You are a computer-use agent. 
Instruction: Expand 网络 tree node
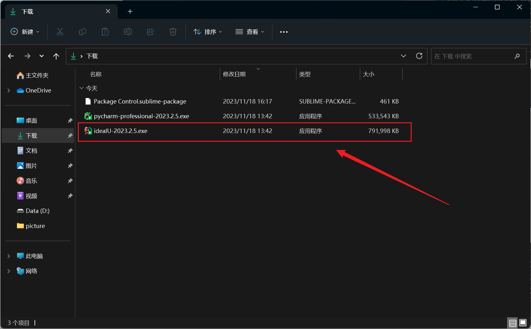click(x=9, y=271)
